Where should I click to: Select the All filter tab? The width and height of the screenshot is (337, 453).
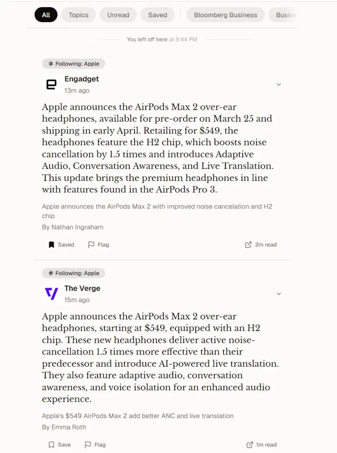tap(46, 15)
